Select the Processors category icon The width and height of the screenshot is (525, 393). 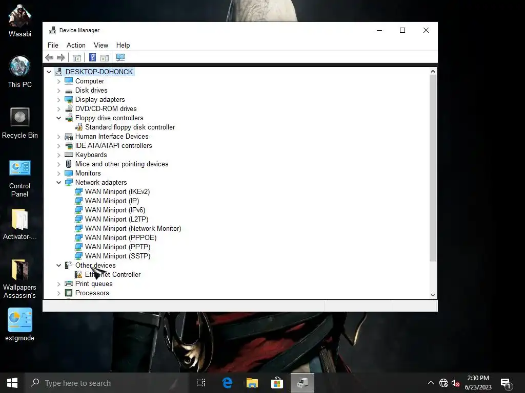coord(69,293)
